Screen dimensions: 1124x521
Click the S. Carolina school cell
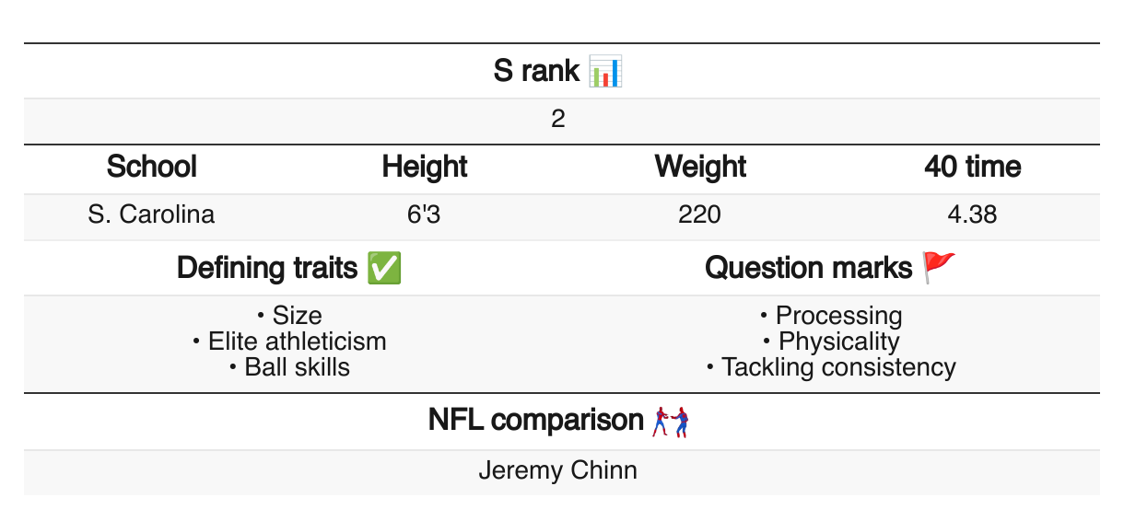[152, 215]
